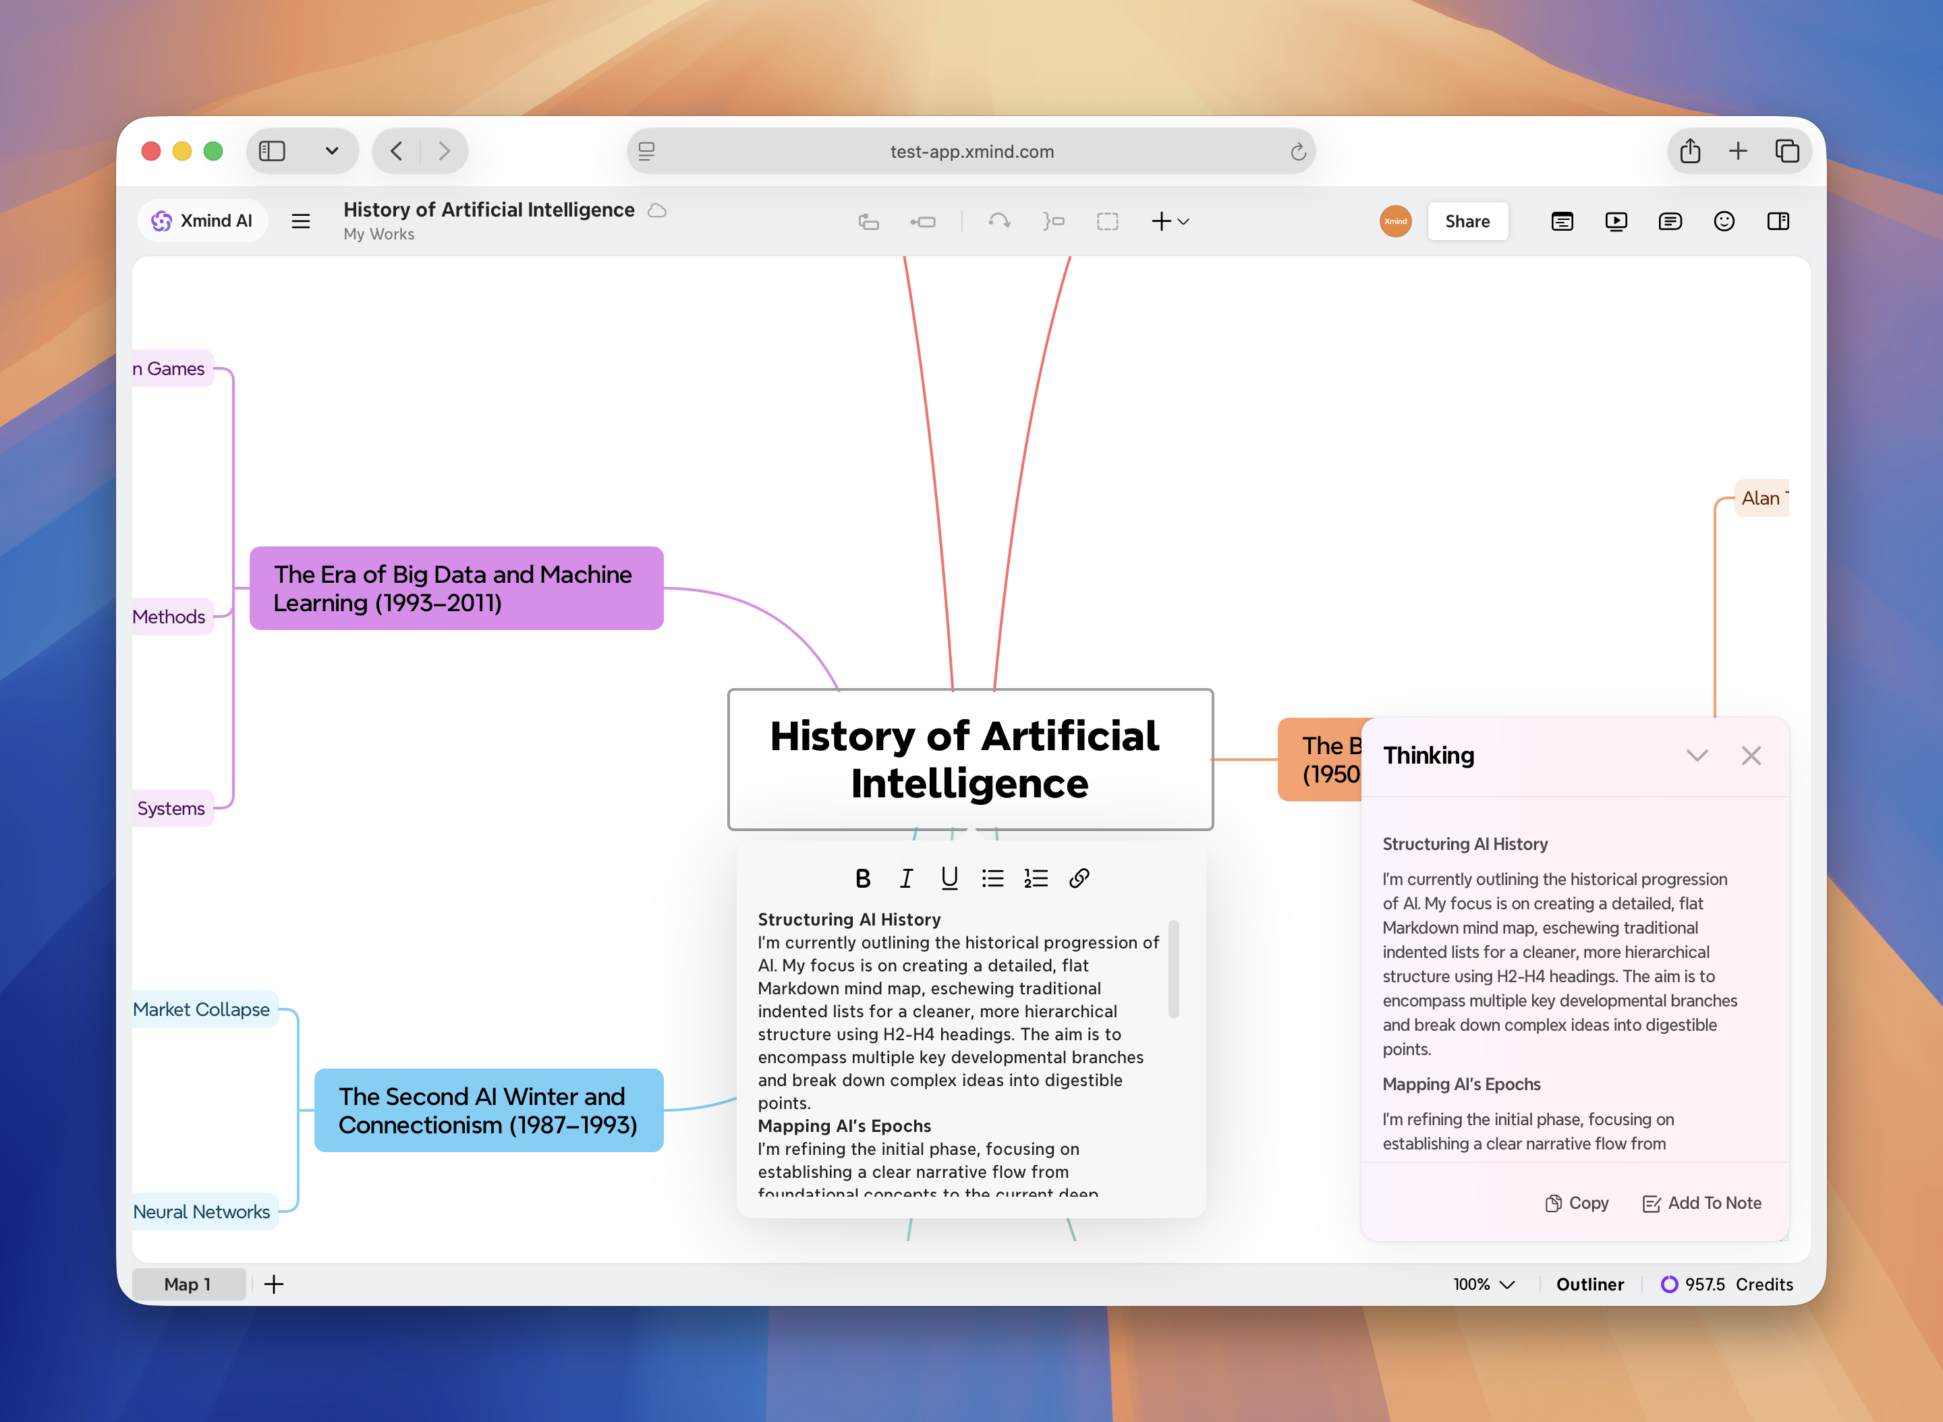This screenshot has width=1943, height=1422.
Task: Add a boundary around topics
Action: click(x=1108, y=221)
